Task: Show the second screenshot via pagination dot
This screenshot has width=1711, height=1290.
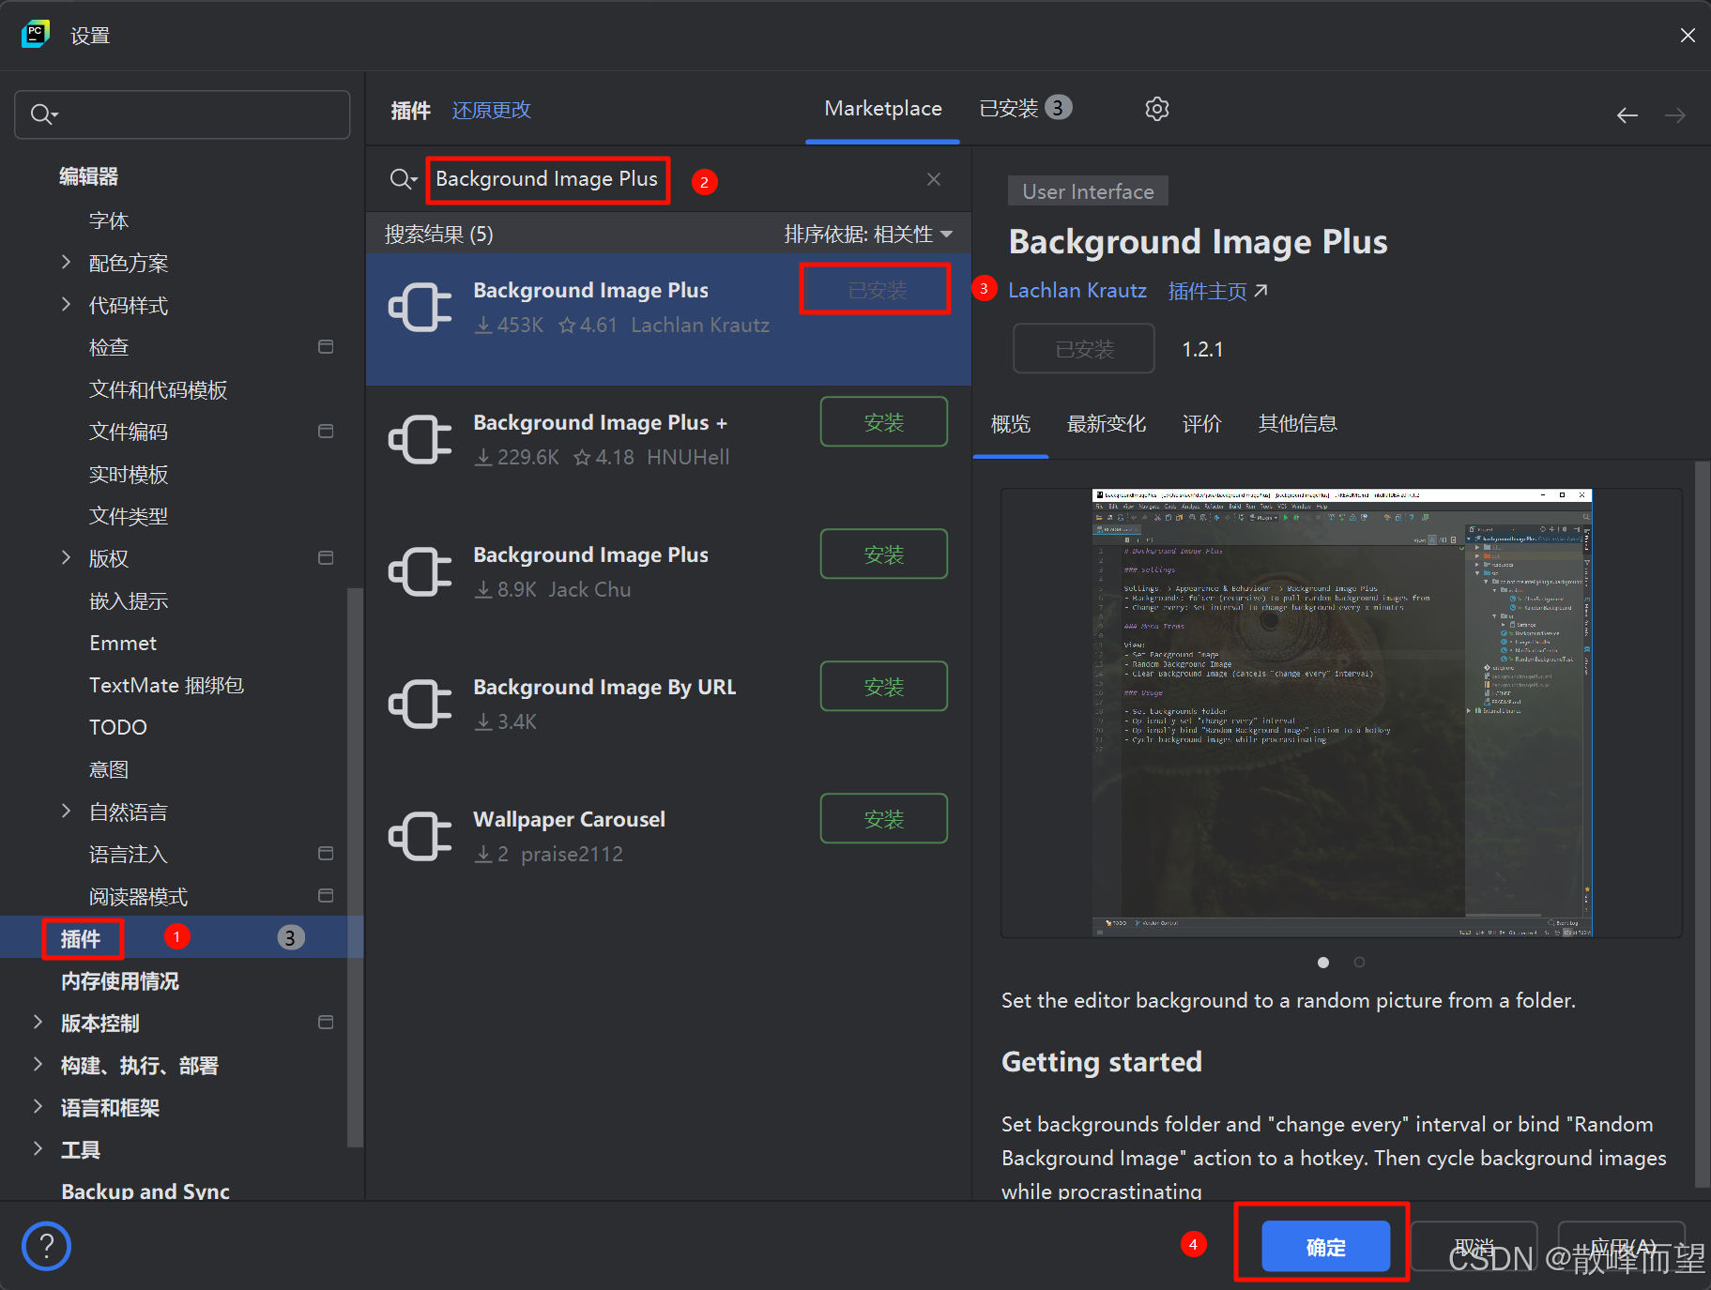Action: click(x=1359, y=963)
